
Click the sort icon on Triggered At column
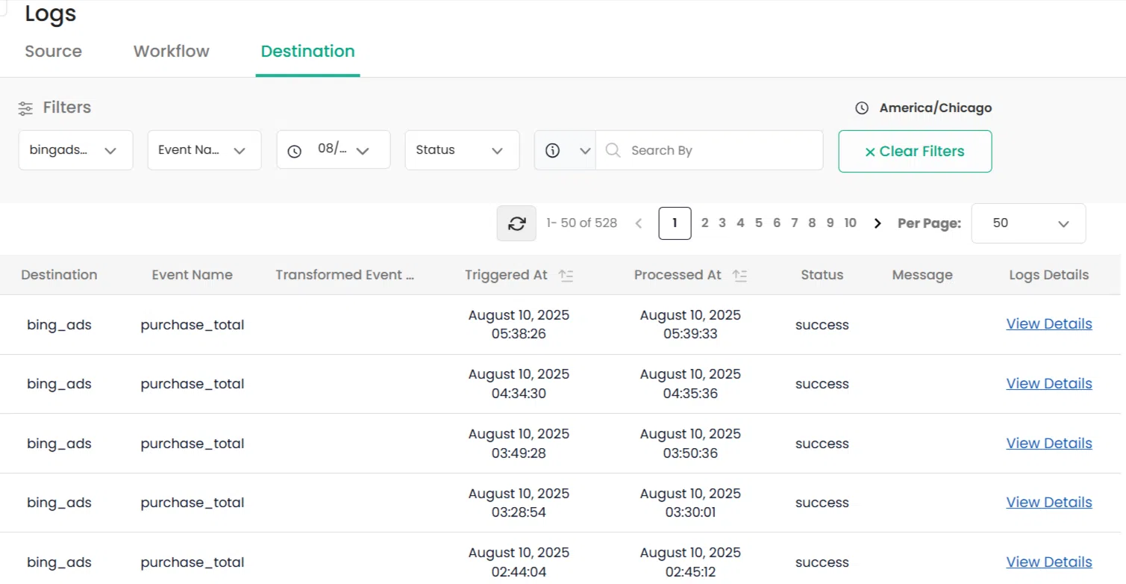click(566, 275)
